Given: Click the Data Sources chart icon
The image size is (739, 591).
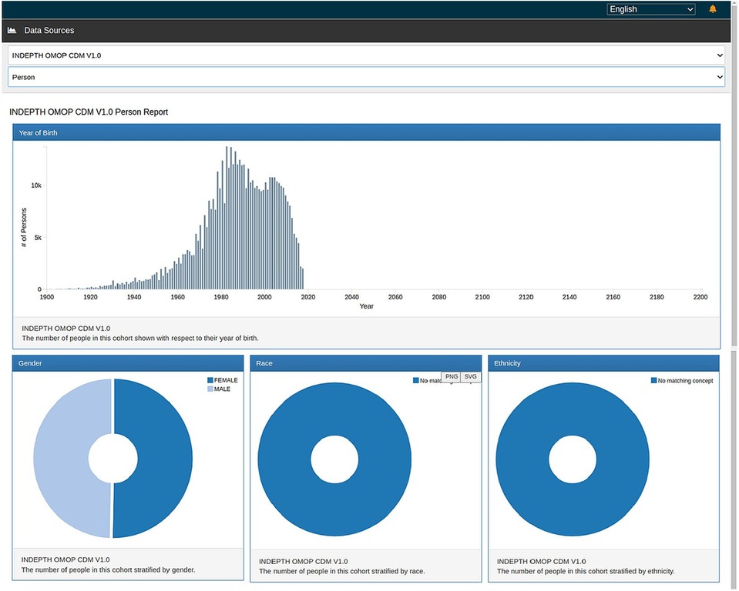Looking at the screenshot, I should coord(12,30).
